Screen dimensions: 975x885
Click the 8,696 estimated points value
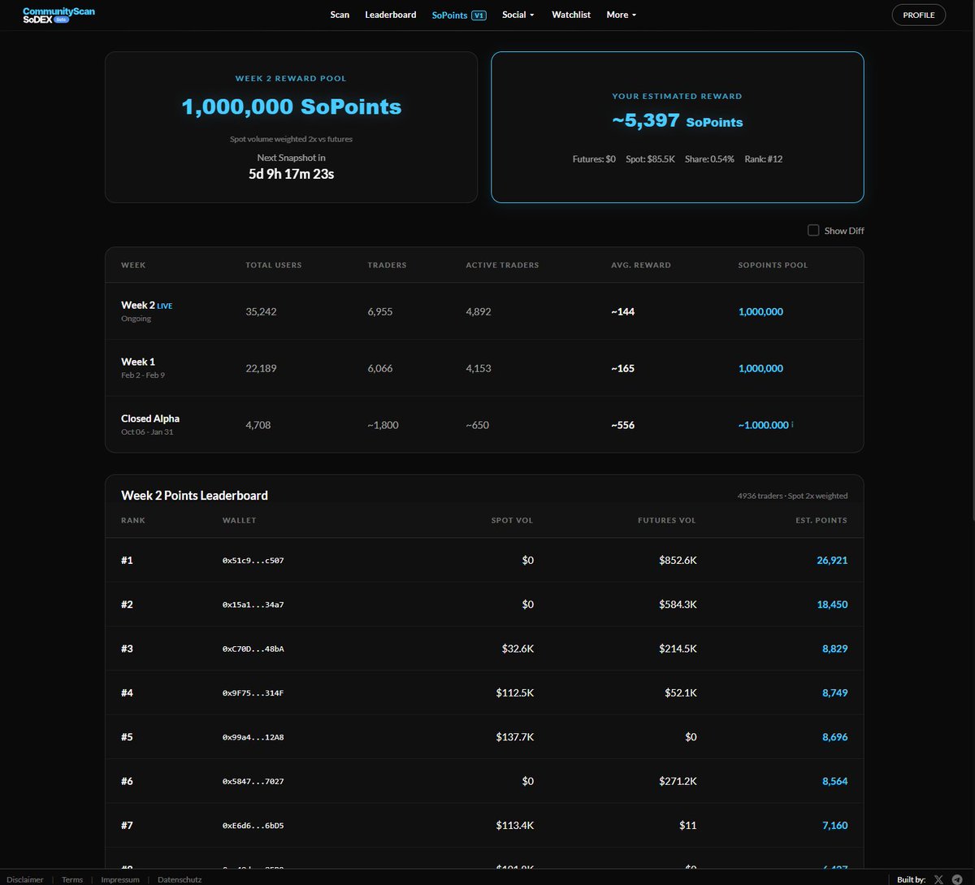pyautogui.click(x=834, y=737)
